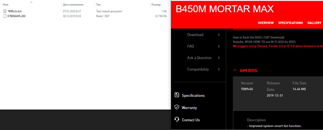Sort files by the Дата изменения column

[73, 5]
